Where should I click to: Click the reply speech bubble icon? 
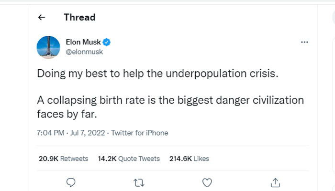pyautogui.click(x=70, y=182)
